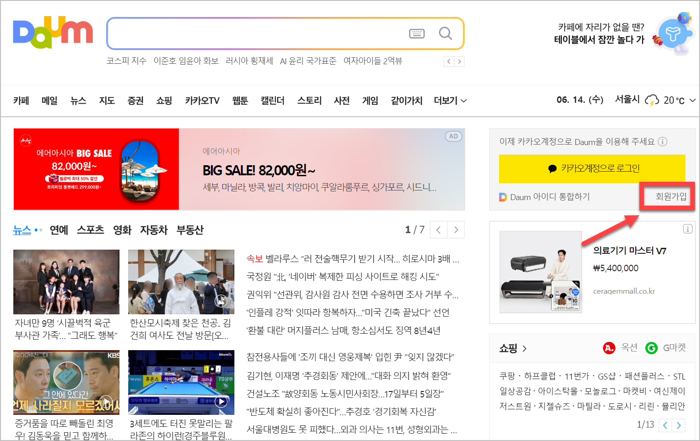
Task: Open the 증권 menu item
Action: 136,100
